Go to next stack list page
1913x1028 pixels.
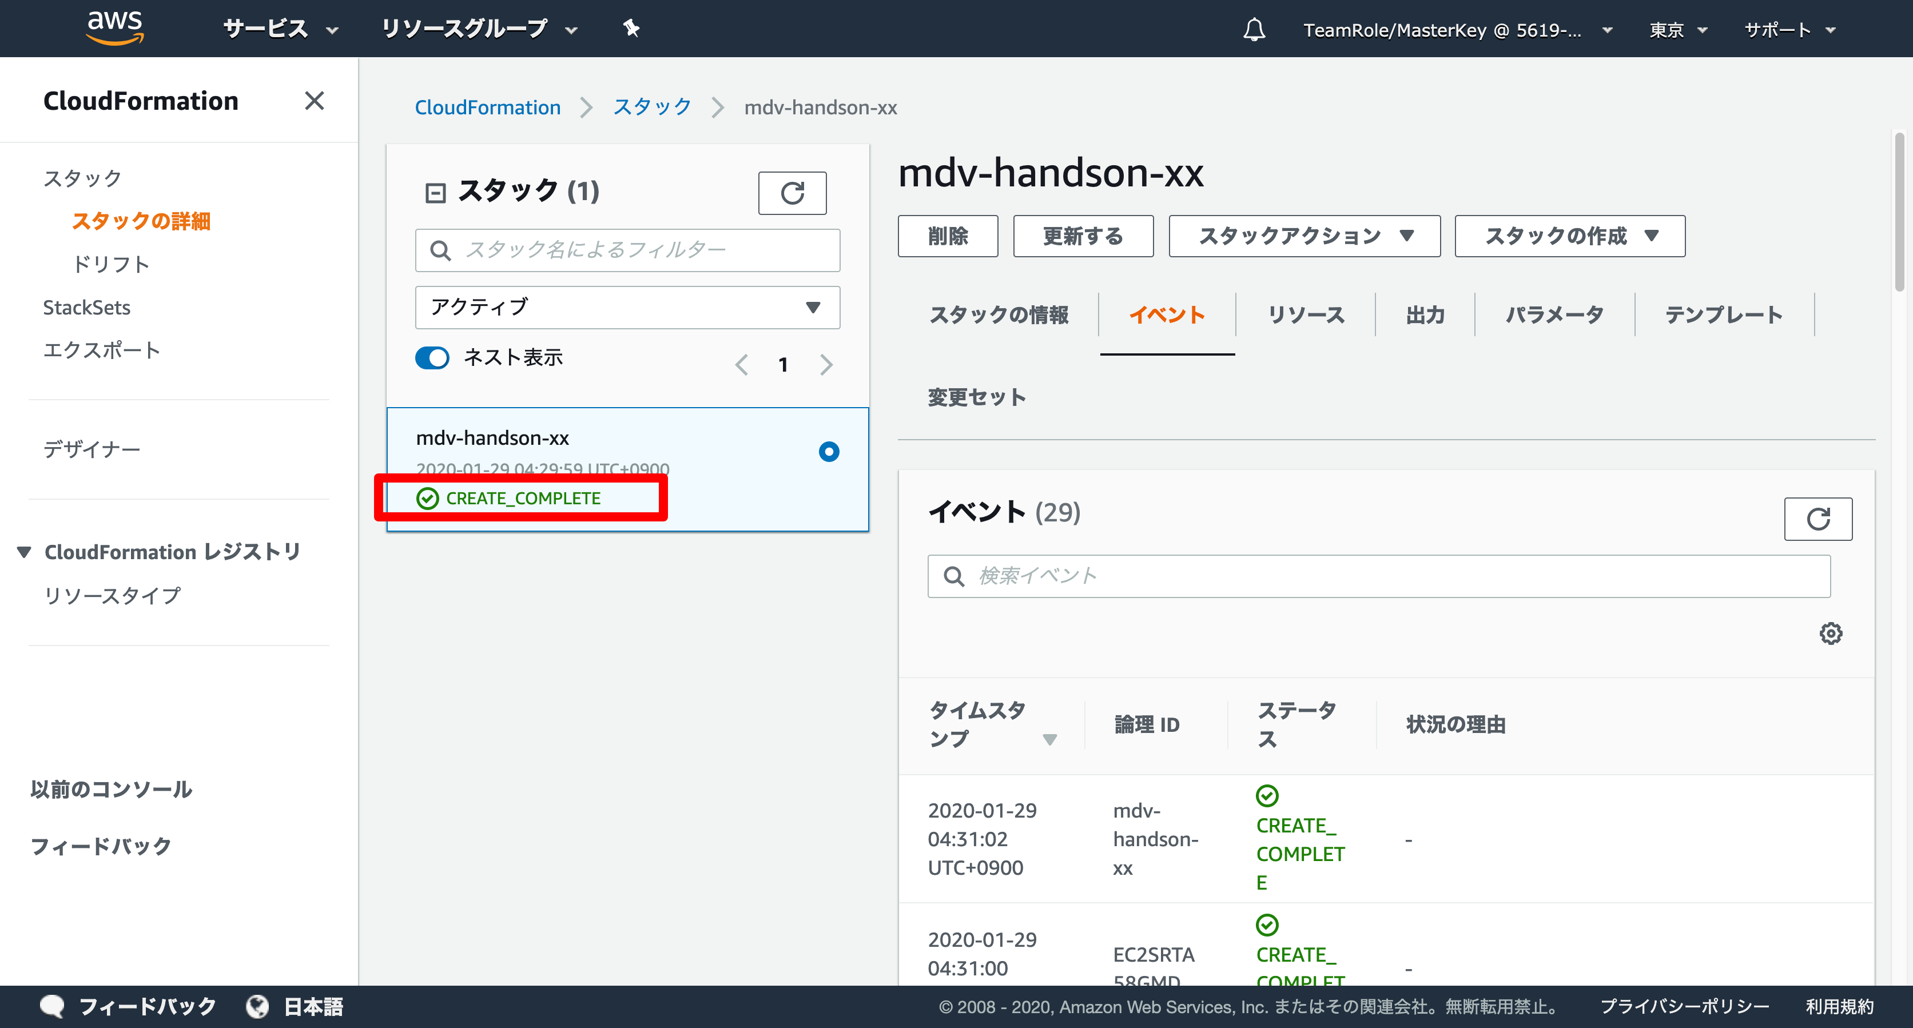tap(826, 364)
